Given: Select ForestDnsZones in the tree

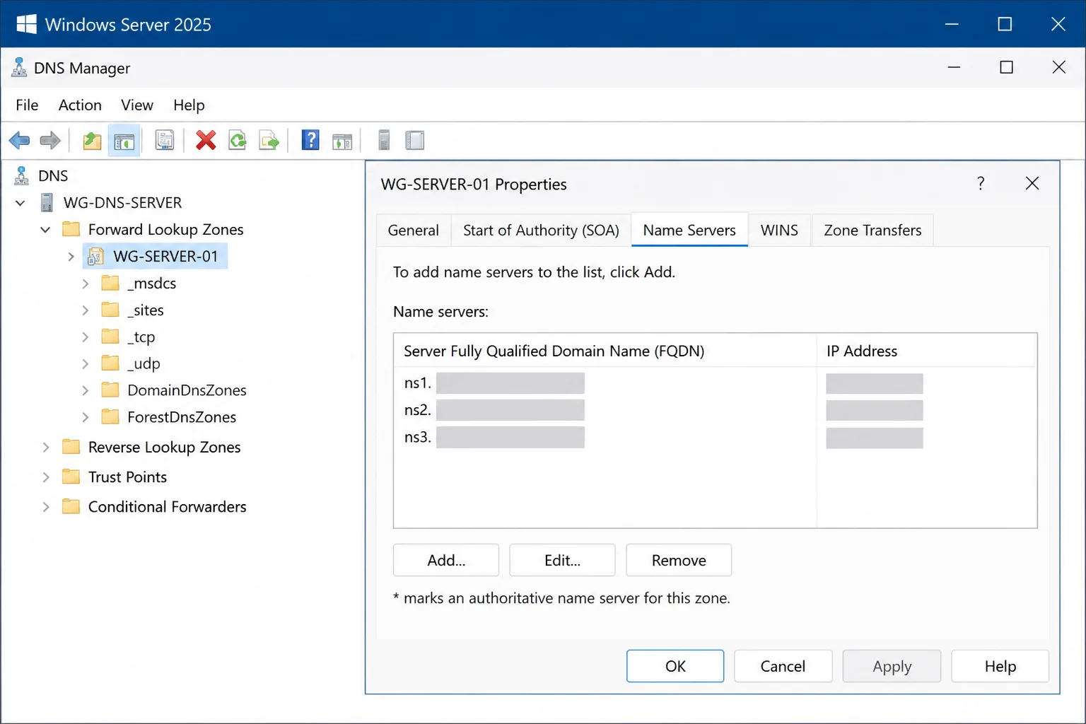Looking at the screenshot, I should (x=182, y=417).
